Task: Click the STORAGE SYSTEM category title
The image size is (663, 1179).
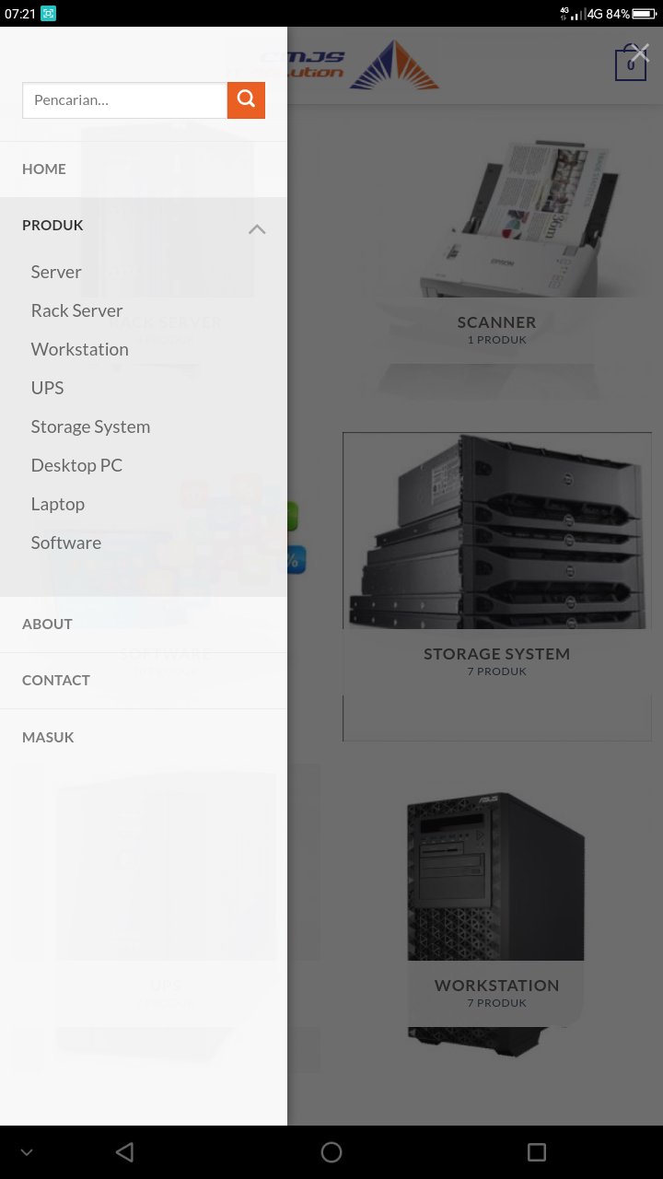Action: 496,654
